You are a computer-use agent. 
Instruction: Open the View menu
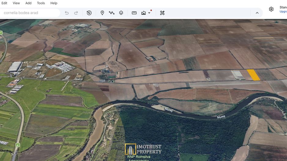[x=16, y=3]
